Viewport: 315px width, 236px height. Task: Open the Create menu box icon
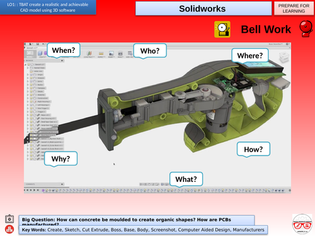pos(40,53)
